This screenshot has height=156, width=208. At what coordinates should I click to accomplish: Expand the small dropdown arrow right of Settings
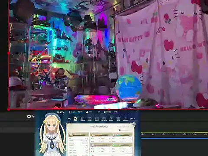click(x=131, y=119)
